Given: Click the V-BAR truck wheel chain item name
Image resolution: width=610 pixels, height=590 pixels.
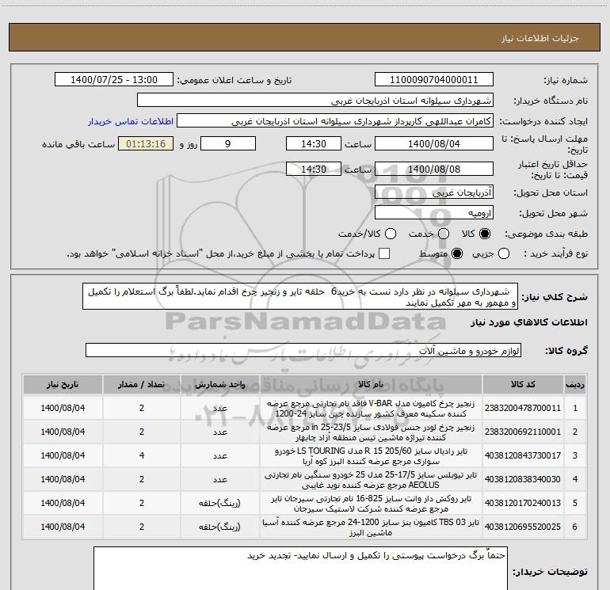Looking at the screenshot, I should coord(371,409).
